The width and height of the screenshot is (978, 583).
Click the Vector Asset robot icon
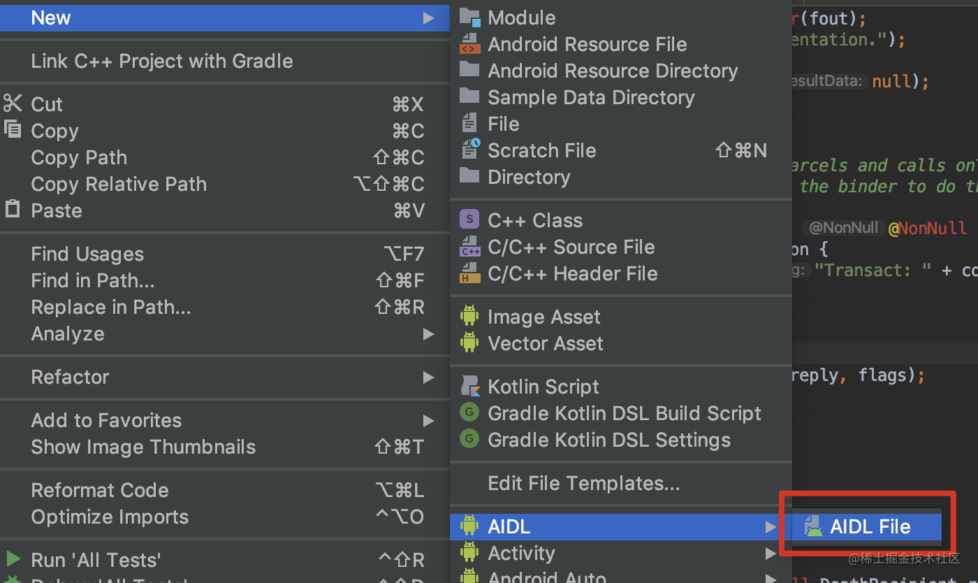coord(469,343)
